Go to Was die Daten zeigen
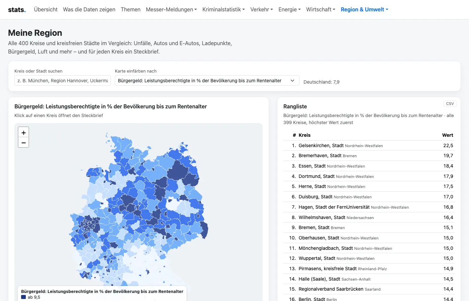 [89, 9]
